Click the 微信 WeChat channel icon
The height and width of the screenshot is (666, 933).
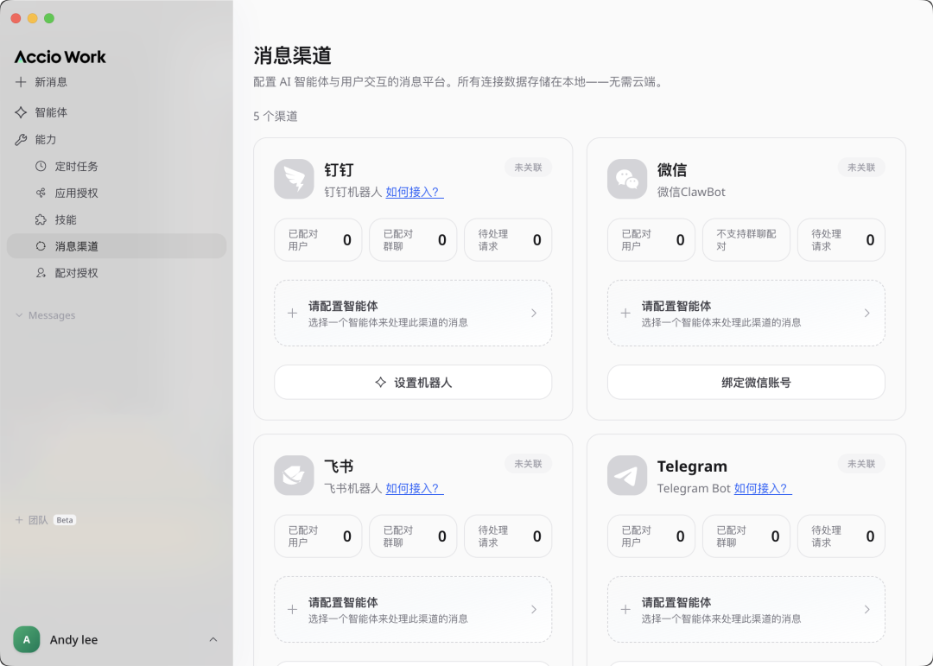coord(627,179)
